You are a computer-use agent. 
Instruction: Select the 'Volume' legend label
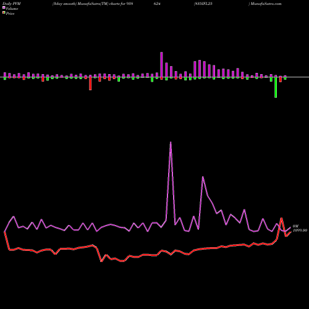[12, 9]
